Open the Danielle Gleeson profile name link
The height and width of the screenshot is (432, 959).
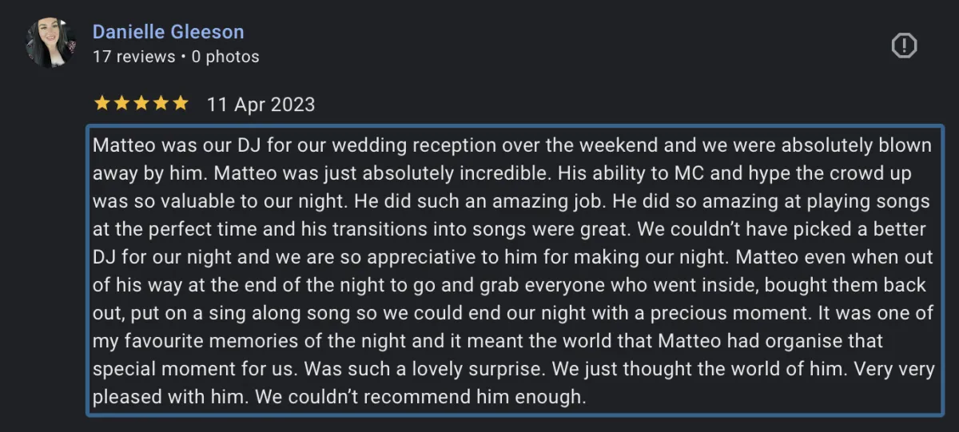tap(168, 32)
